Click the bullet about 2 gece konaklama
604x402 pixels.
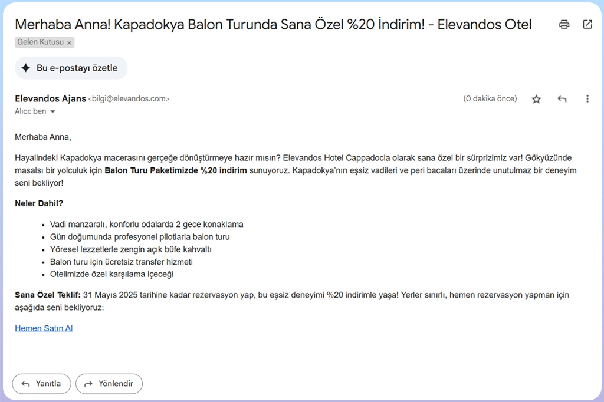(147, 225)
